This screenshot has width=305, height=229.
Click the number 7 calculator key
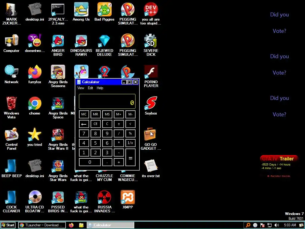(x=84, y=133)
